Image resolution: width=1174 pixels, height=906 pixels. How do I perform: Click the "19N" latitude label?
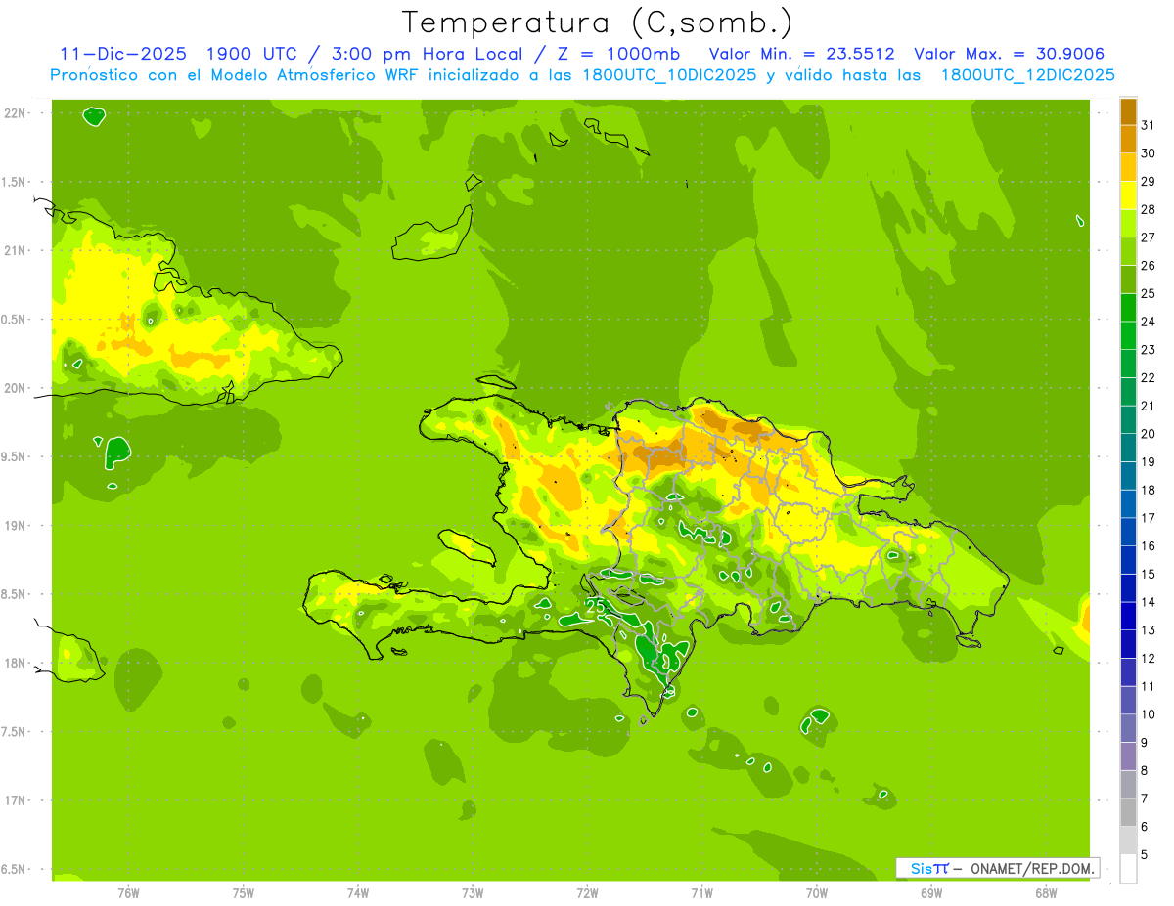tap(16, 526)
